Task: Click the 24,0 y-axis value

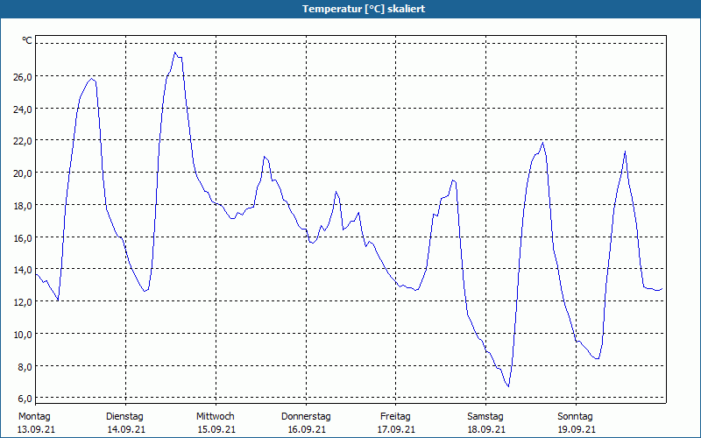Action: 23,109
